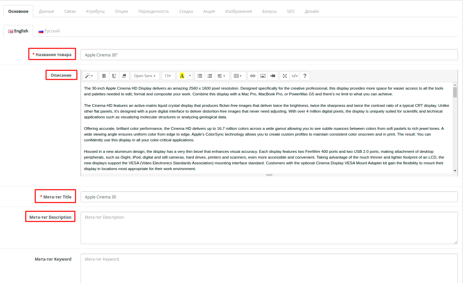This screenshot has height=283, width=463.
Task: Toggle bold formatting in the editor
Action: (x=104, y=76)
